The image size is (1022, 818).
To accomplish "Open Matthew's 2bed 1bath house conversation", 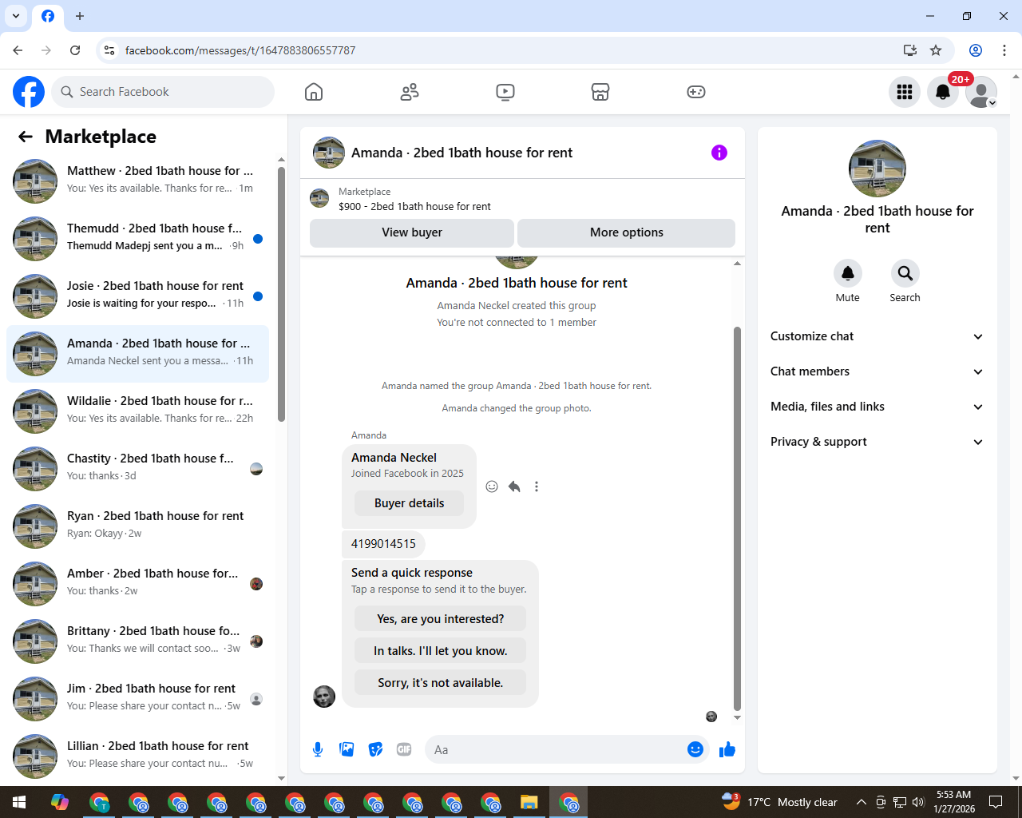I will (137, 181).
